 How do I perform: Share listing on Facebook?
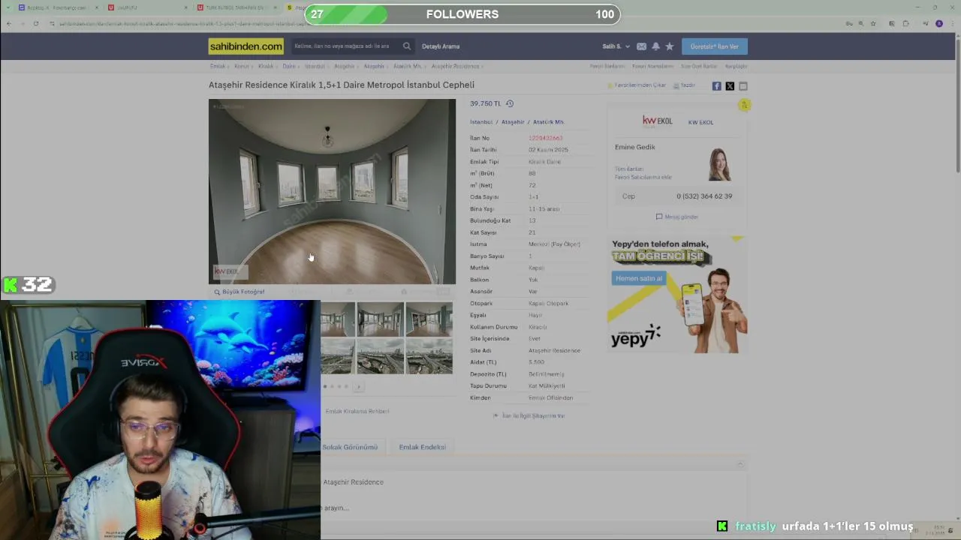pyautogui.click(x=716, y=86)
